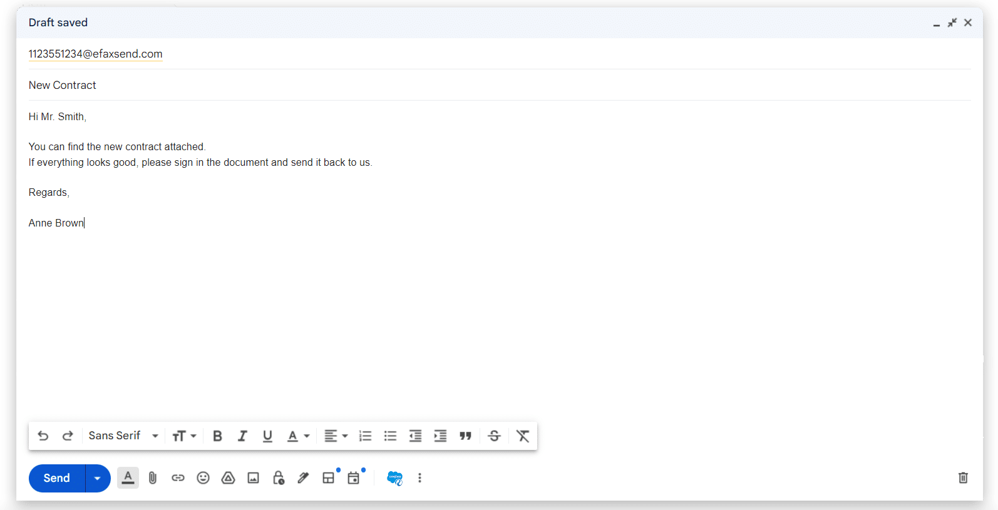This screenshot has width=998, height=510.
Task: Insert a bulleted list
Action: point(390,436)
